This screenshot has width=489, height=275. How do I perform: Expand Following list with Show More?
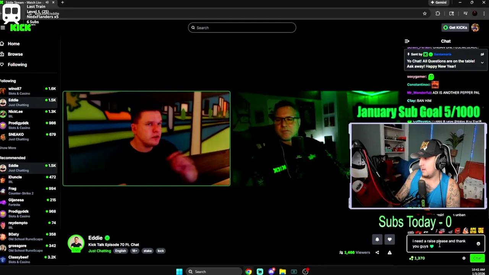[8, 148]
